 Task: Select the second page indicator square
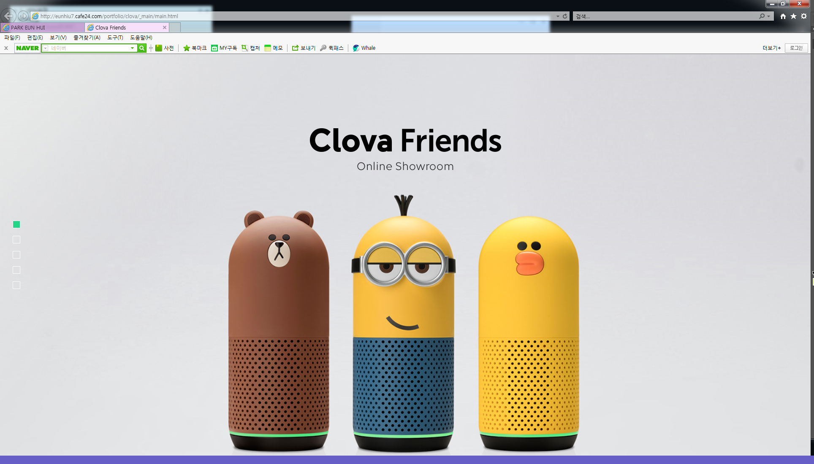[16, 240]
